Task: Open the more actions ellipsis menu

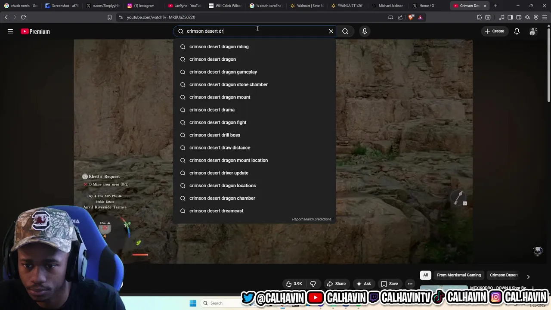Action: click(x=410, y=284)
